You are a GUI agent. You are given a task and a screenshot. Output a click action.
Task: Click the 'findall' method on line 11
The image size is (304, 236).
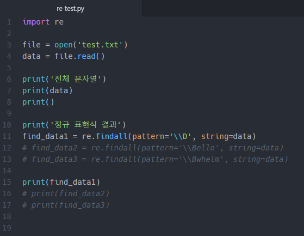coord(111,136)
